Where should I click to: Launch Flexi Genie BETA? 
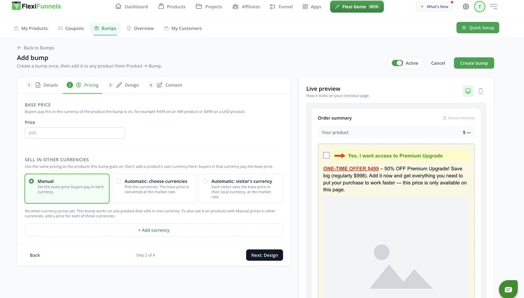coord(357,7)
